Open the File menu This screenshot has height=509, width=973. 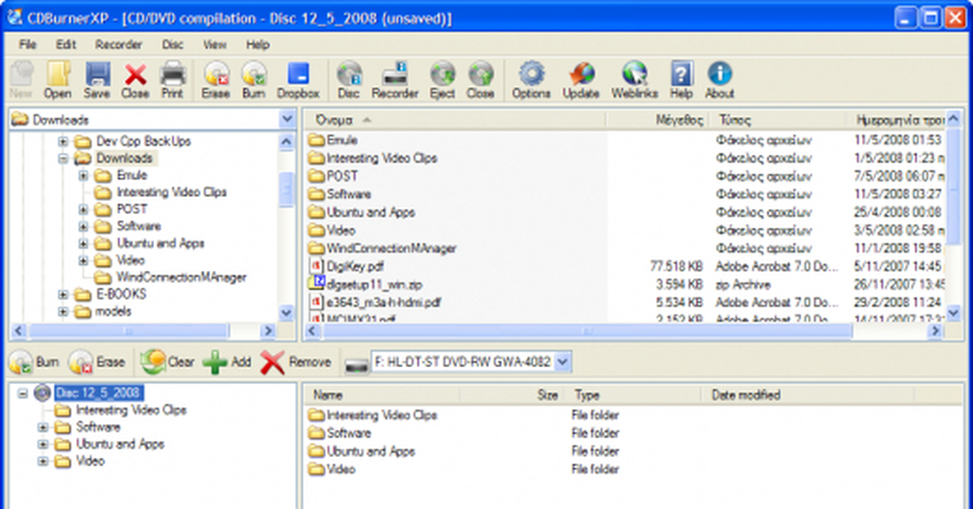28,45
